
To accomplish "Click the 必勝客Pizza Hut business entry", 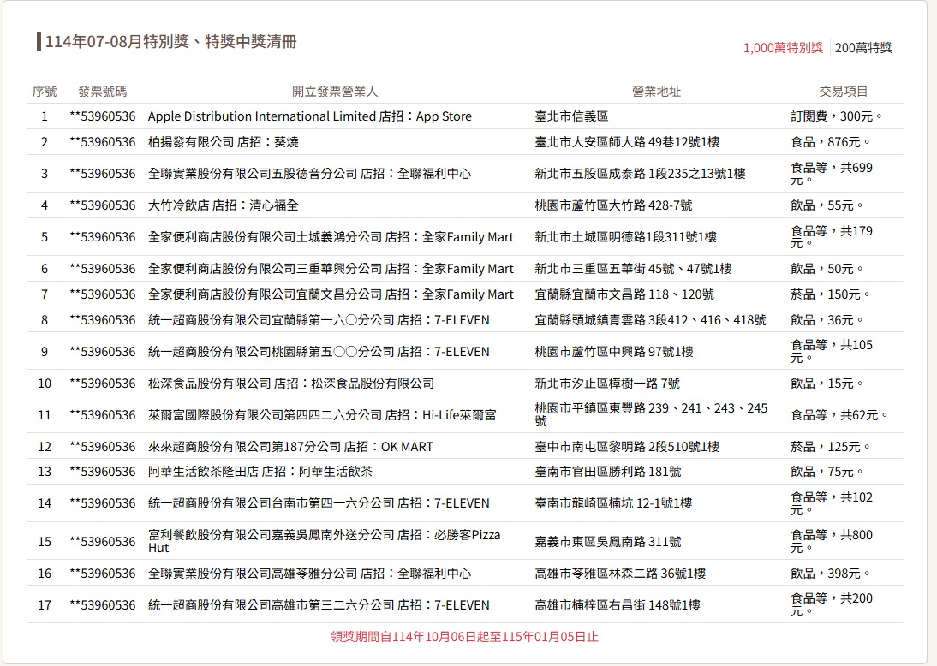I will click(324, 541).
